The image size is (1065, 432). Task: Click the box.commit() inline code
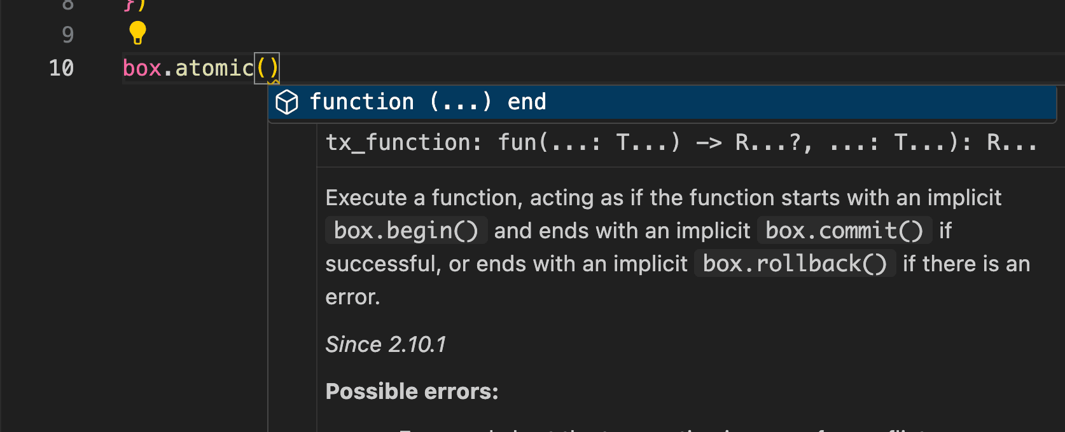pyautogui.click(x=844, y=231)
